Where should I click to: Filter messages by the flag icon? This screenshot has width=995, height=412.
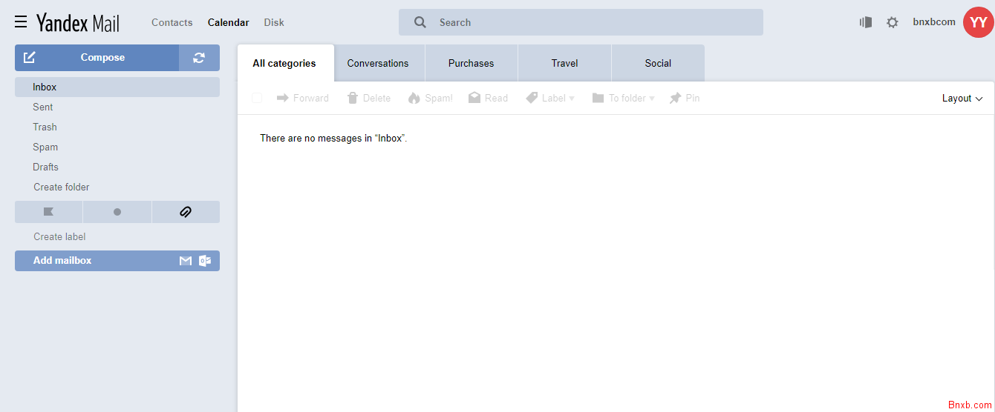[x=48, y=212]
